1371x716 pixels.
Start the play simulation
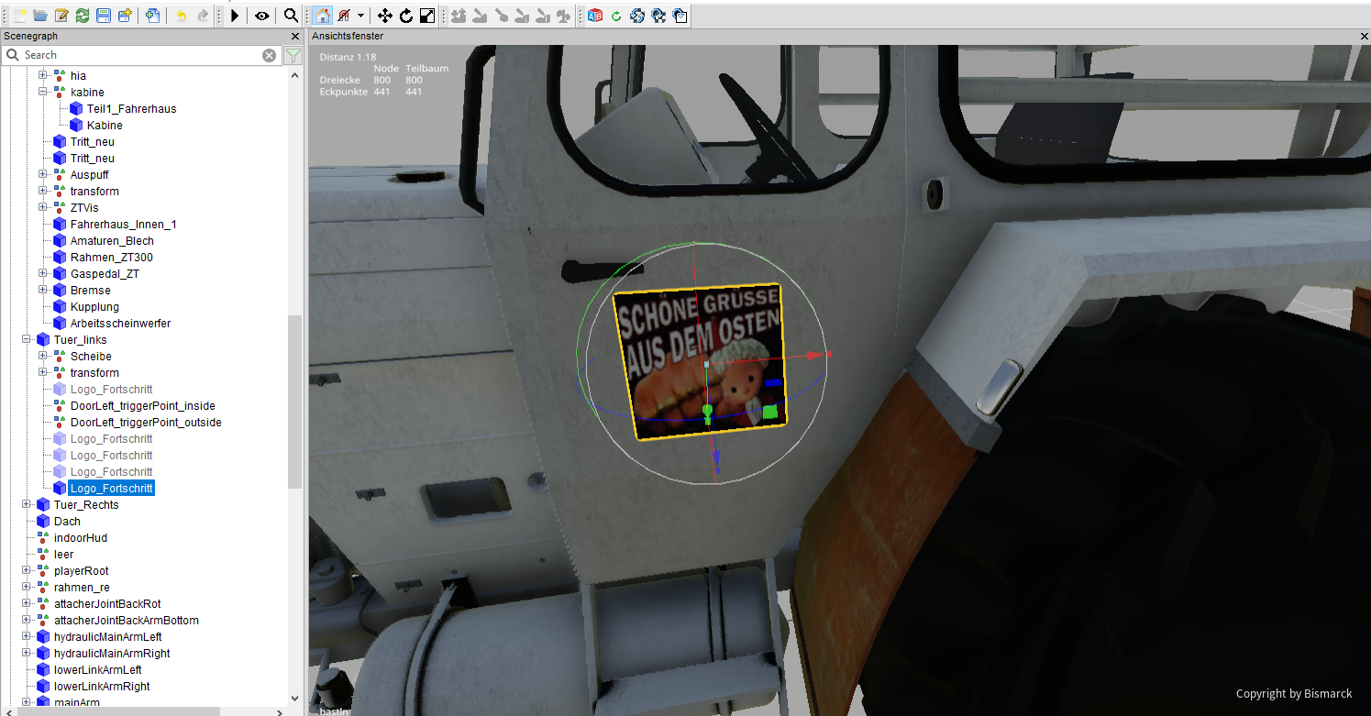(x=235, y=16)
